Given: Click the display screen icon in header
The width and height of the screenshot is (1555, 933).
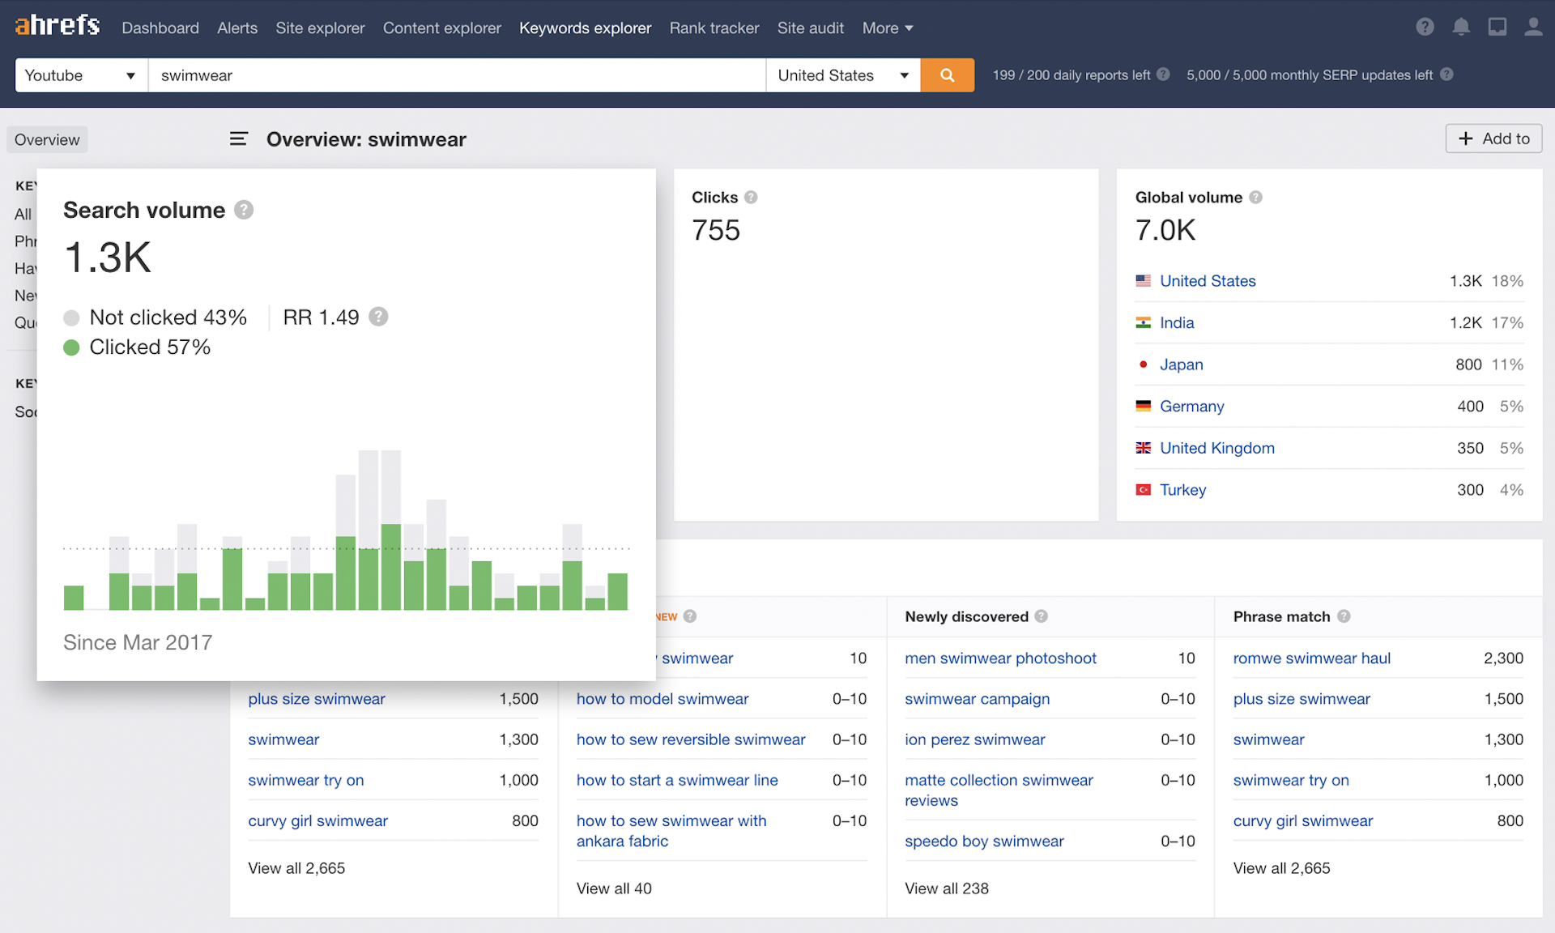Looking at the screenshot, I should tap(1497, 28).
